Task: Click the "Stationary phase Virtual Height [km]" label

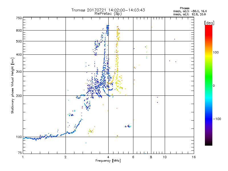Action: coord(13,86)
